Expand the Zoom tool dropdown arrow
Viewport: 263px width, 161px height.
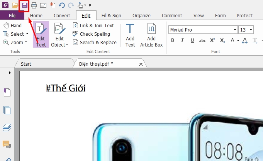(26, 42)
